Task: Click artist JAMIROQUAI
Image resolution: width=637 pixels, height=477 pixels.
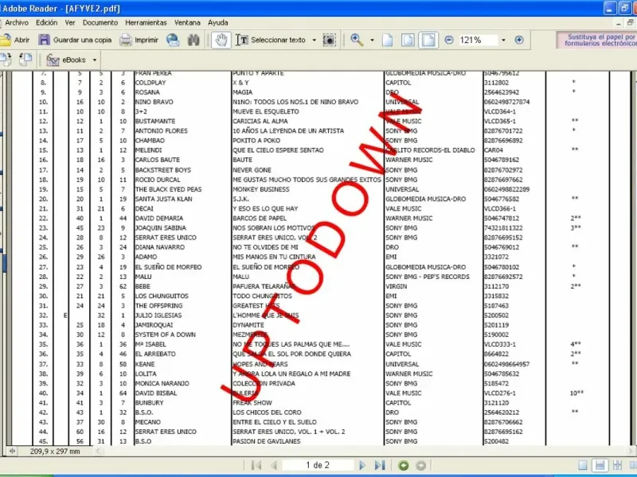Action: click(x=154, y=325)
